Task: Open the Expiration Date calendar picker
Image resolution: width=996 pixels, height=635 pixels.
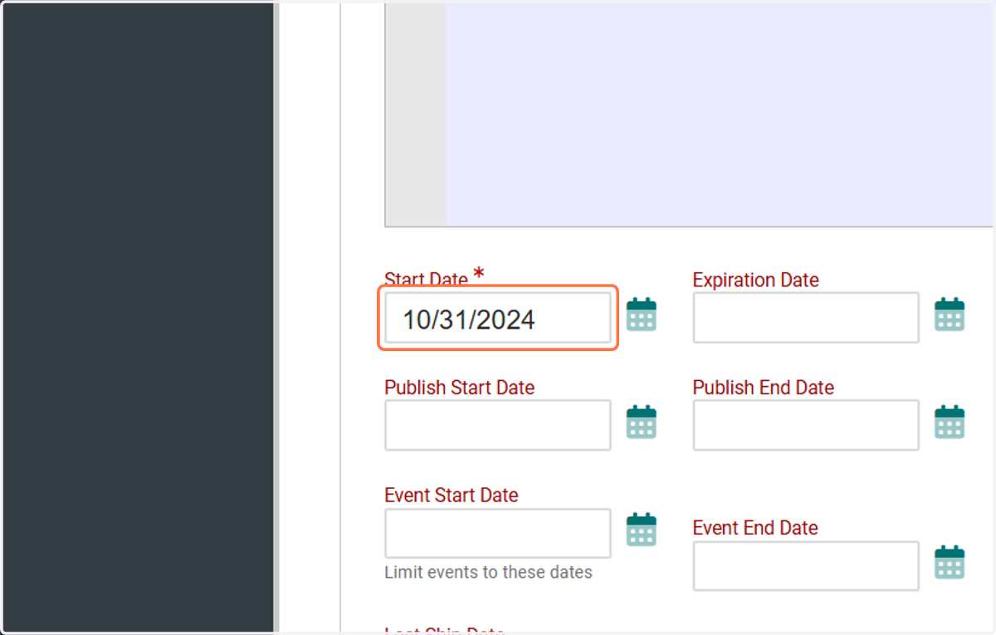Action: pyautogui.click(x=950, y=315)
